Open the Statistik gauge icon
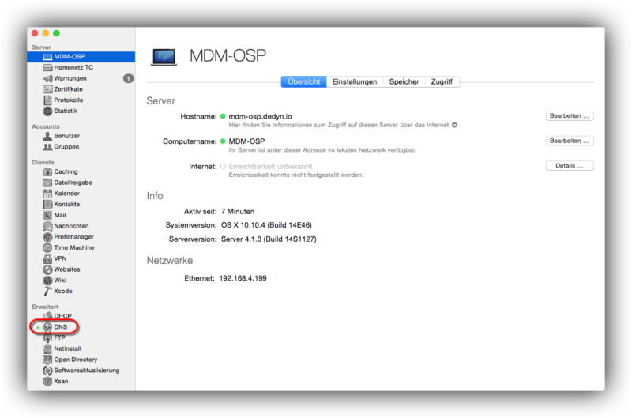The height and width of the screenshot is (418, 632). (x=47, y=111)
